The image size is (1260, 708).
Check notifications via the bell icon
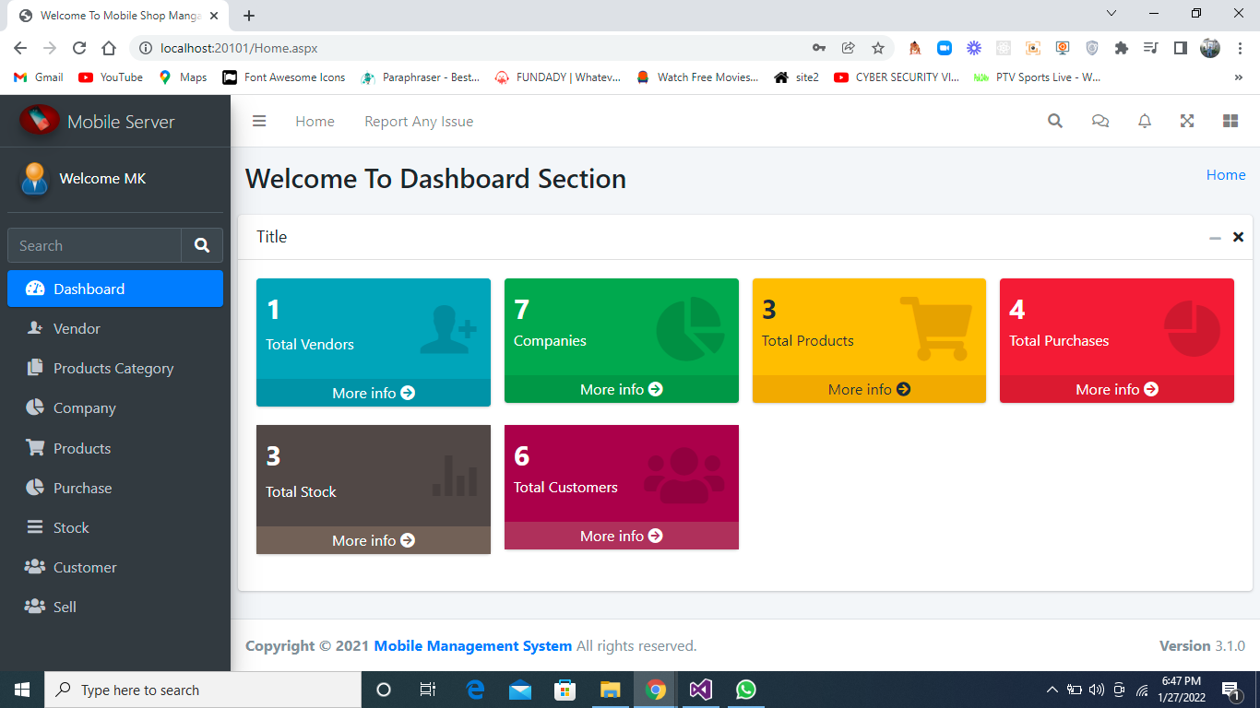[1144, 121]
